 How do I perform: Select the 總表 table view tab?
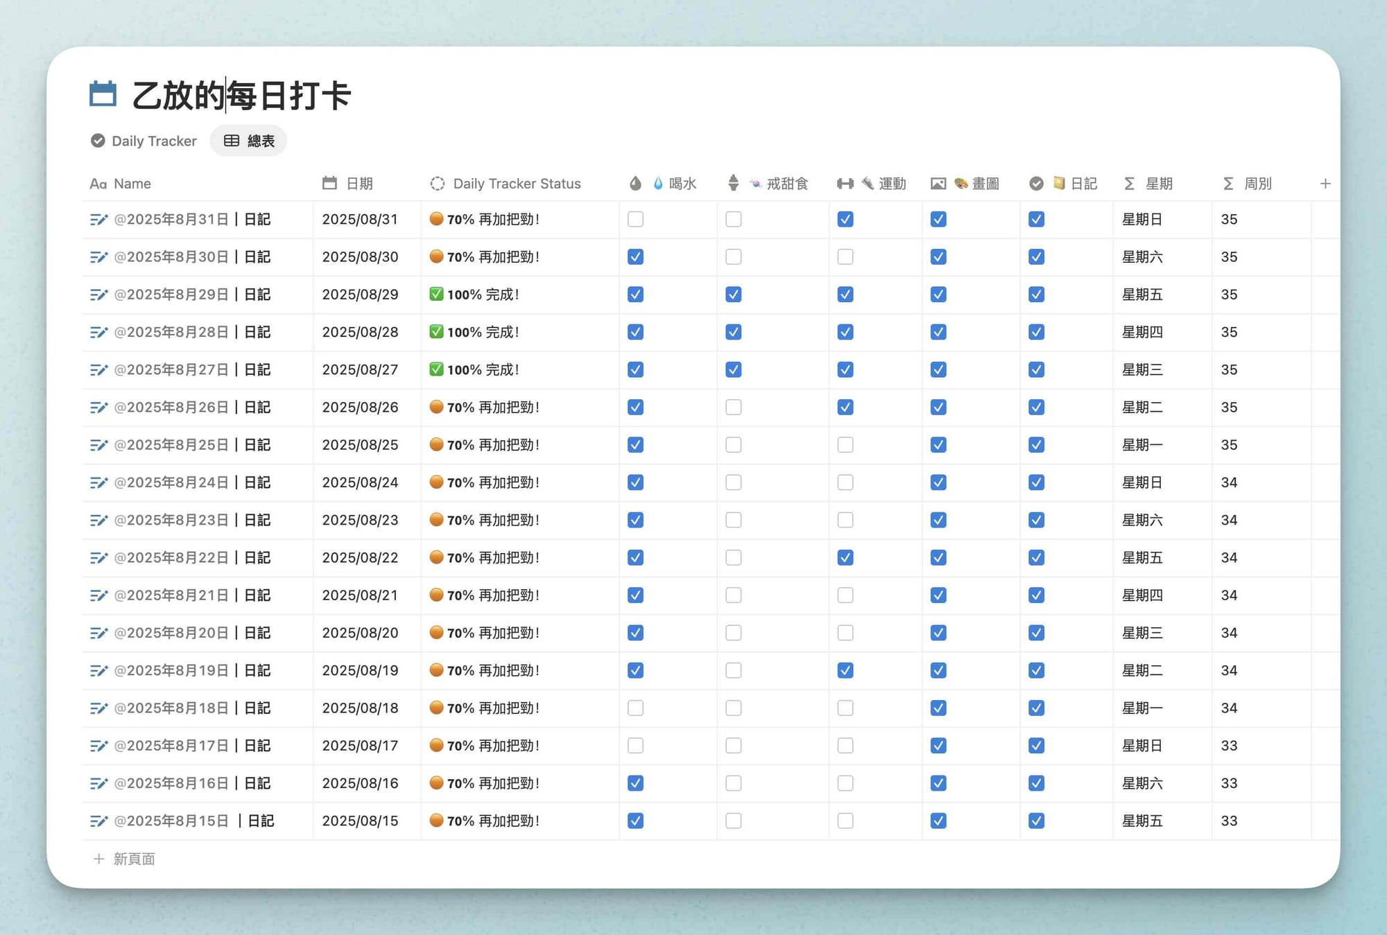coord(249,141)
